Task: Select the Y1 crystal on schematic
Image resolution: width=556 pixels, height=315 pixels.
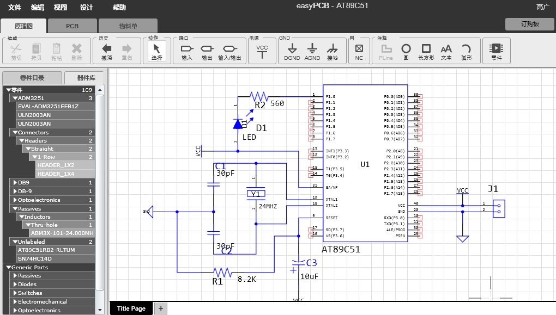Action: coord(256,193)
